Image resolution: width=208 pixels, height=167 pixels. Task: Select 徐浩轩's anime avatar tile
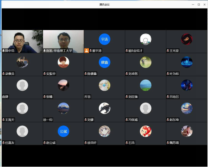pos(104,131)
